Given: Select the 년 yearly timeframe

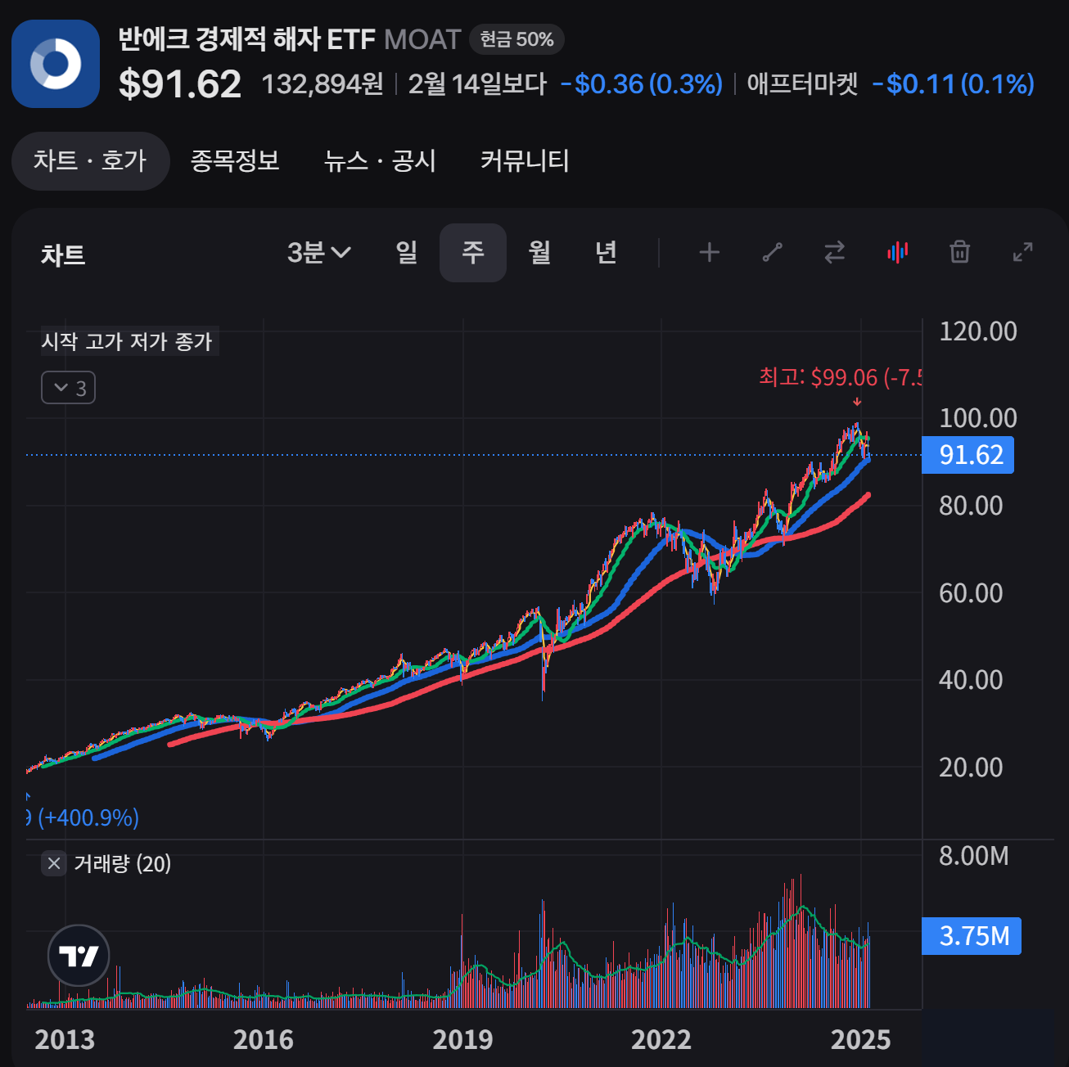Looking at the screenshot, I should [x=606, y=253].
